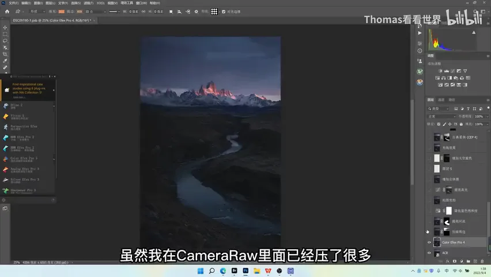The image size is (491, 277).
Task: Switch to the Channels panel tab
Action: 441,100
